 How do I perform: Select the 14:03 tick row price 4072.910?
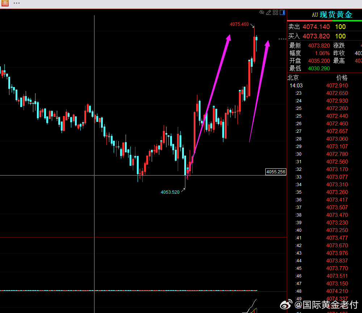tap(337, 86)
